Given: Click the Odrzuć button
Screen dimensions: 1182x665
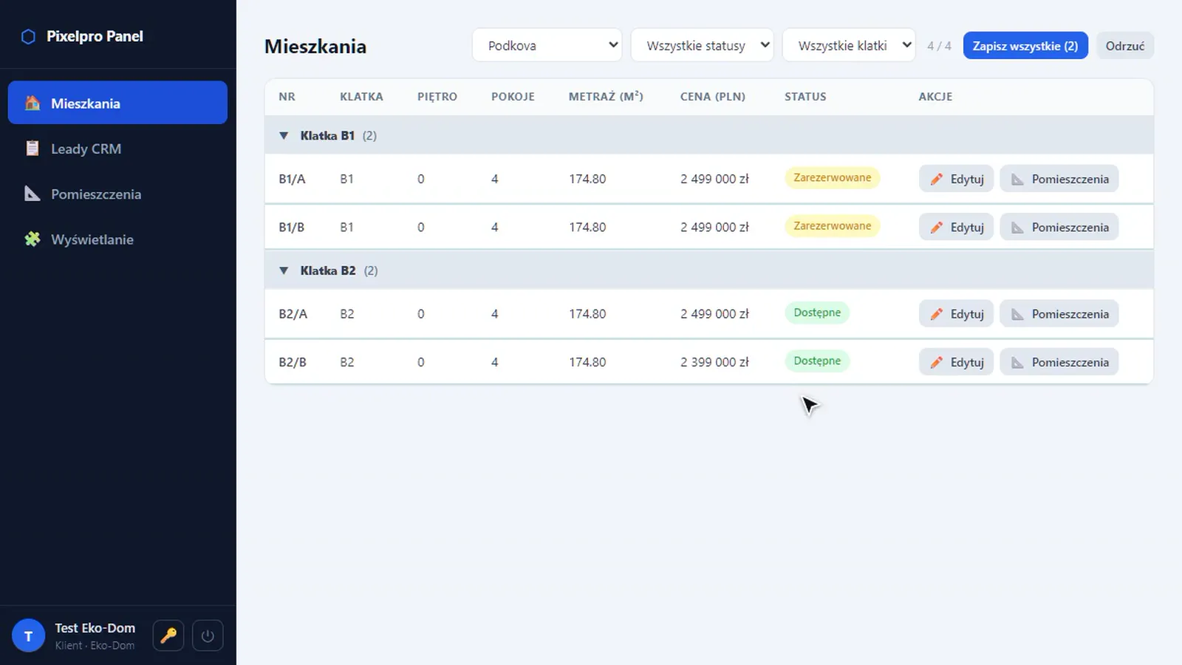Looking at the screenshot, I should (x=1125, y=46).
